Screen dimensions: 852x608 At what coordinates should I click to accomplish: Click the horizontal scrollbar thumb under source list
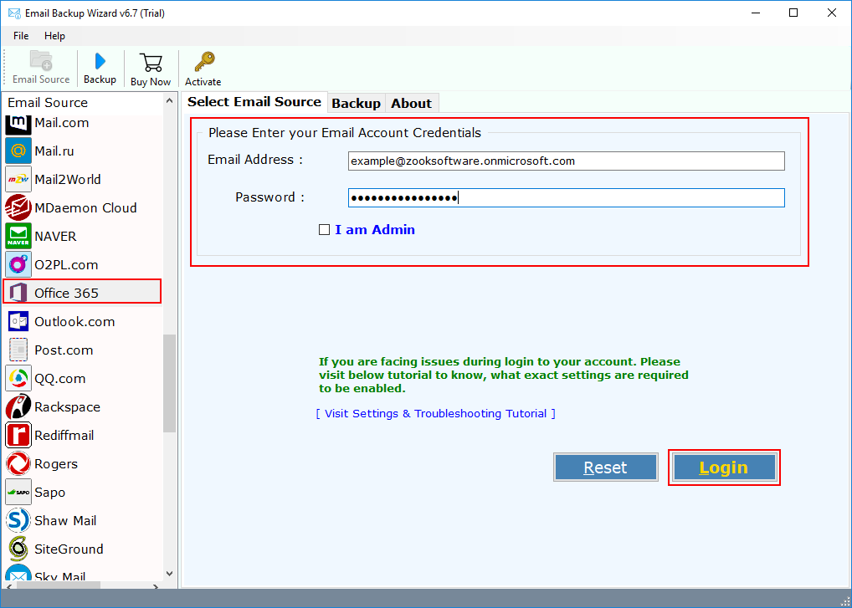point(58,585)
